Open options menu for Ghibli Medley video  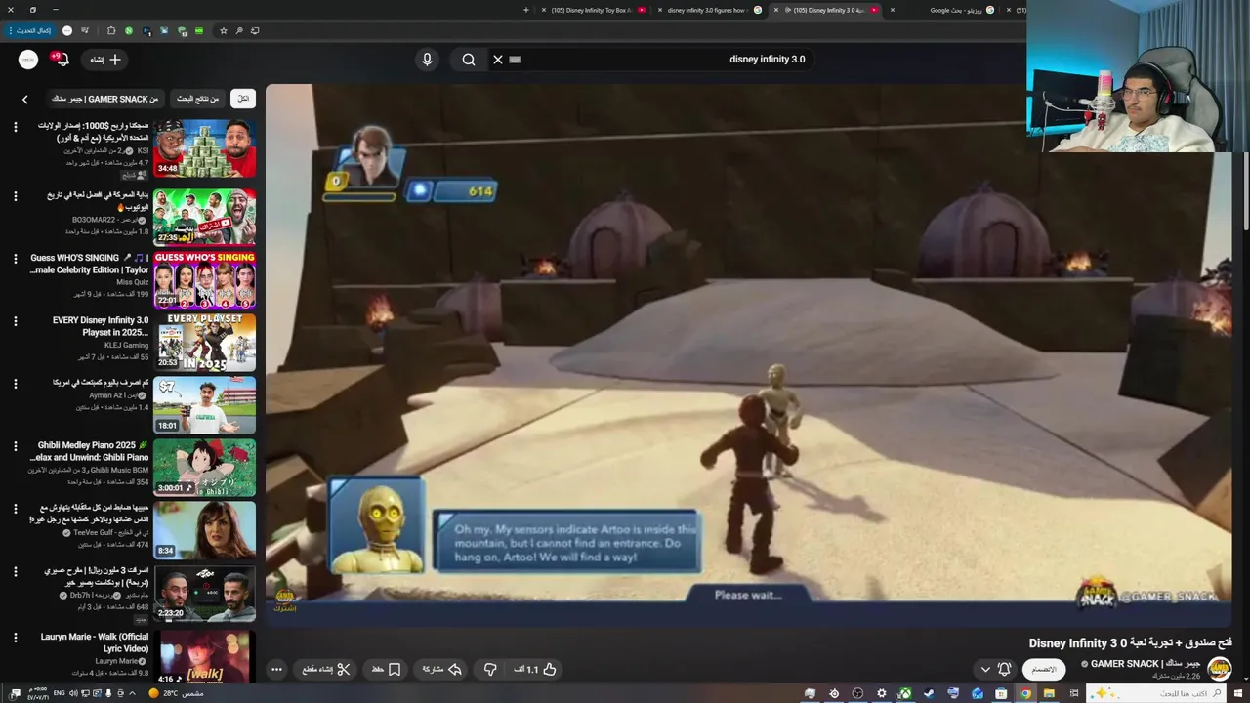click(15, 446)
